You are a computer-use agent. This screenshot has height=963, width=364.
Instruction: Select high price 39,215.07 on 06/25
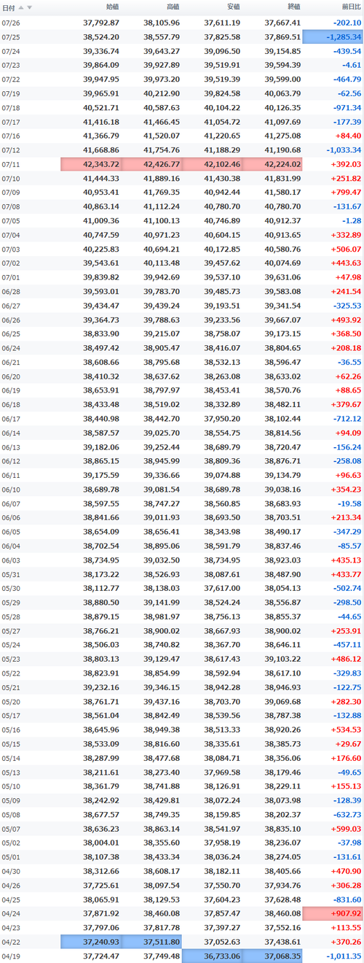point(162,336)
